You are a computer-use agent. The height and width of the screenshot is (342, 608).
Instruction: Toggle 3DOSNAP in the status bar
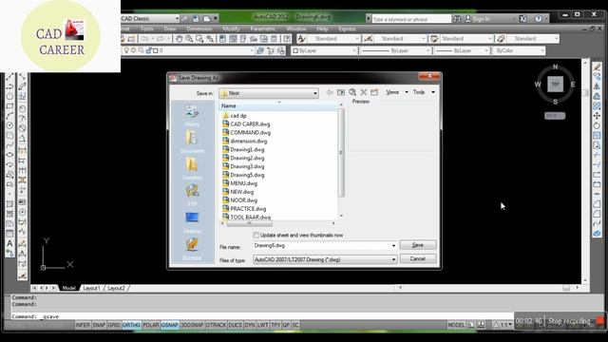pos(192,325)
